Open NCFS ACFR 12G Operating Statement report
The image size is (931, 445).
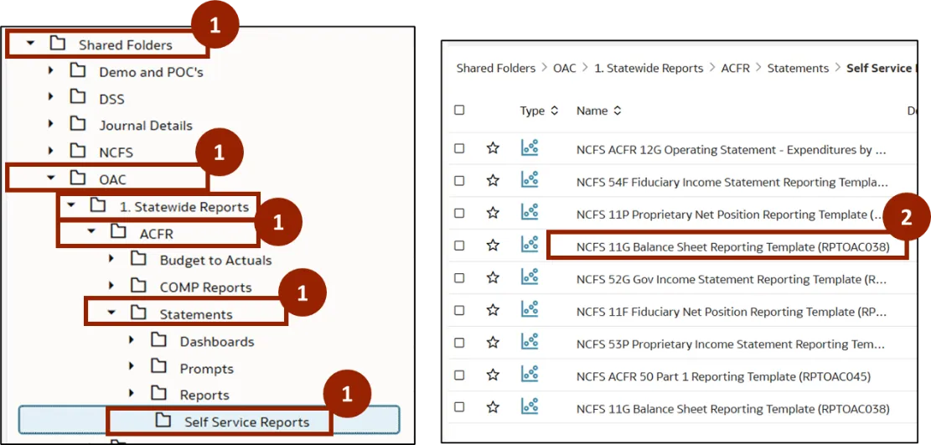[732, 150]
